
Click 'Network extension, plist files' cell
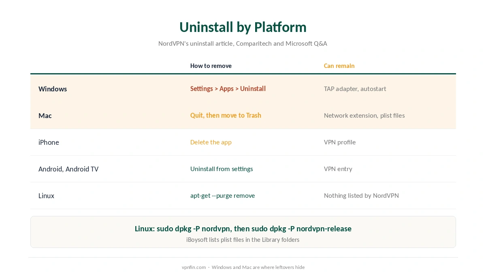click(x=364, y=116)
